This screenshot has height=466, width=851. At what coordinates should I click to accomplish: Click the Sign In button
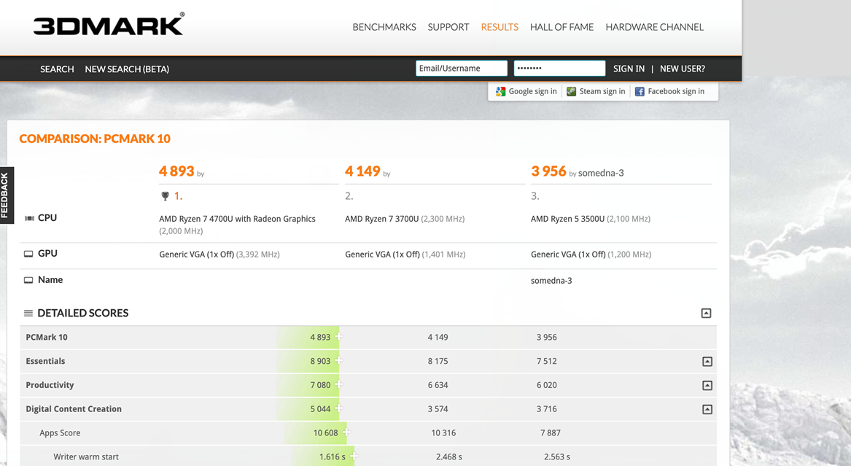(629, 69)
